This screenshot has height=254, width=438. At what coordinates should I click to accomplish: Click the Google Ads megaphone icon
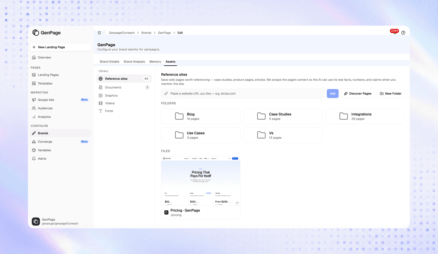[34, 100]
